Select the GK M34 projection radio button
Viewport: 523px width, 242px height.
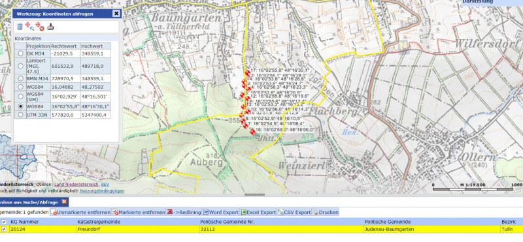[x=21, y=53]
